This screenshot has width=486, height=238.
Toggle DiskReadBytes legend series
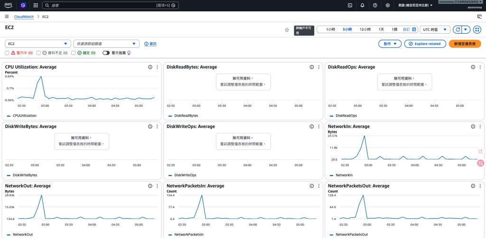point(183,116)
